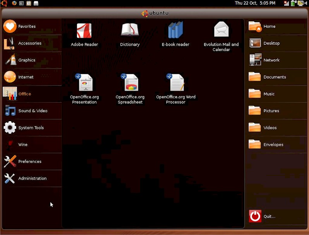Show the System Tools category
The height and width of the screenshot is (235, 309).
click(32, 128)
